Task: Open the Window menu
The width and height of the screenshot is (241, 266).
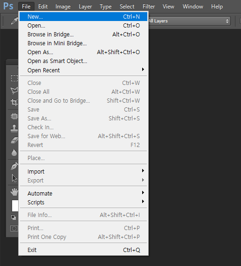Action: pos(193,7)
